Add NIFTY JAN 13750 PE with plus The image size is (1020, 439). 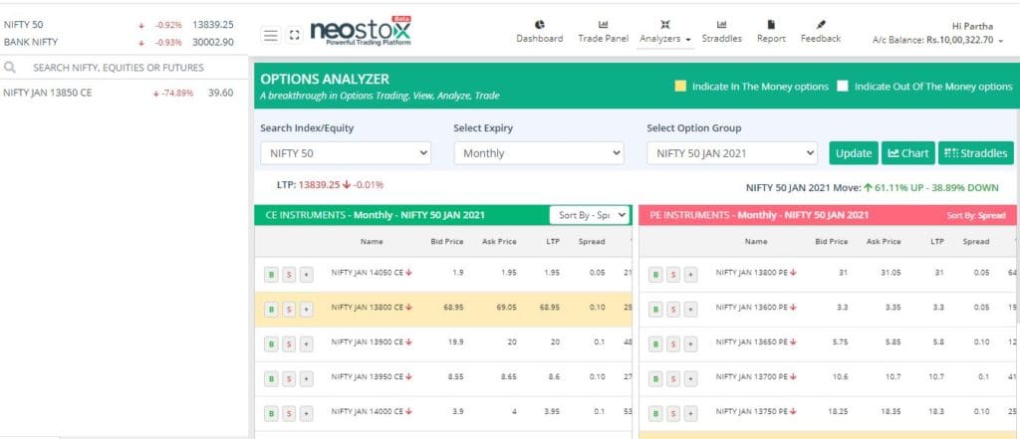691,413
